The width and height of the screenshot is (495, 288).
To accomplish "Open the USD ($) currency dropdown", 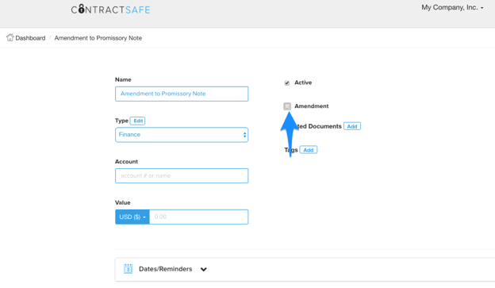I will [x=132, y=217].
